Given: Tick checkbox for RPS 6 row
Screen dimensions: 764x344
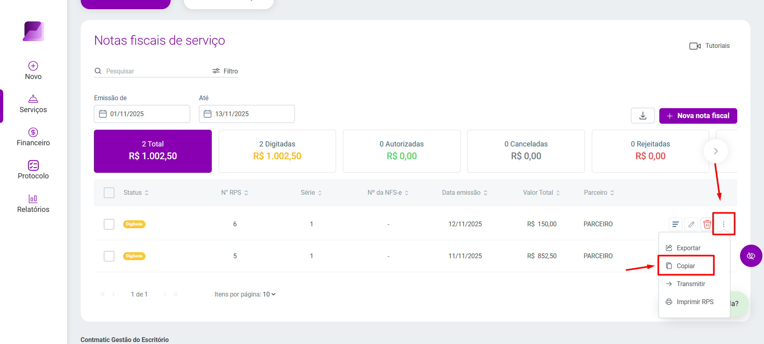Looking at the screenshot, I should tap(109, 224).
